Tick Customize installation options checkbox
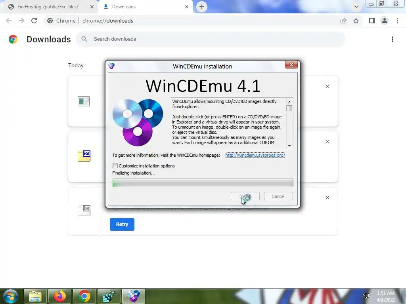This screenshot has height=304, width=406. coord(115,166)
